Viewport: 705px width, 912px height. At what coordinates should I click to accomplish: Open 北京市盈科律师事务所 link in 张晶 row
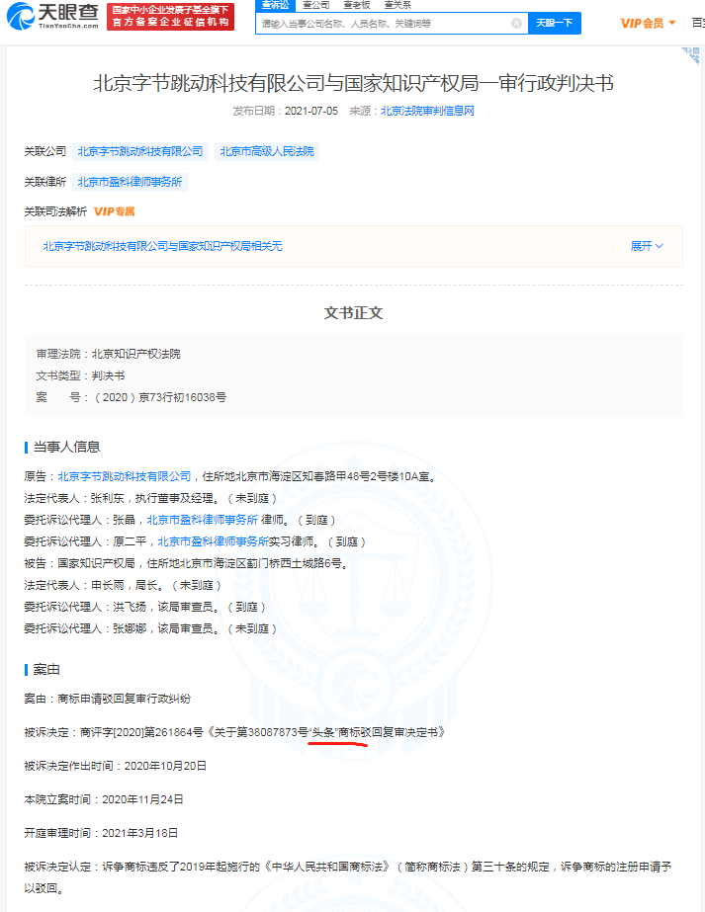click(202, 520)
